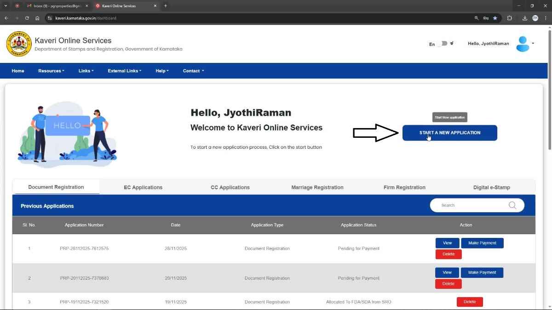Open the dropdown arrow beside the profile avatar
552x310 pixels.
(x=533, y=44)
